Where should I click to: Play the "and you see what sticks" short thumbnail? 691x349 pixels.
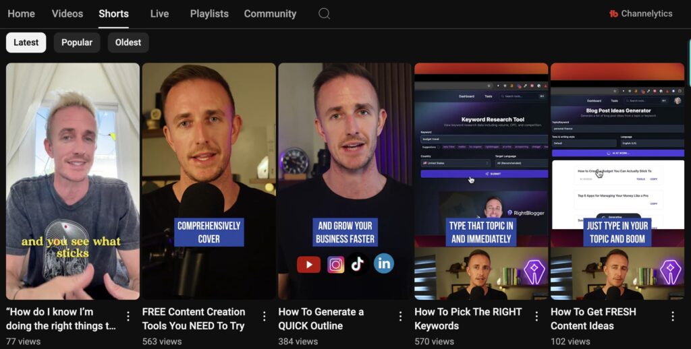tap(73, 181)
